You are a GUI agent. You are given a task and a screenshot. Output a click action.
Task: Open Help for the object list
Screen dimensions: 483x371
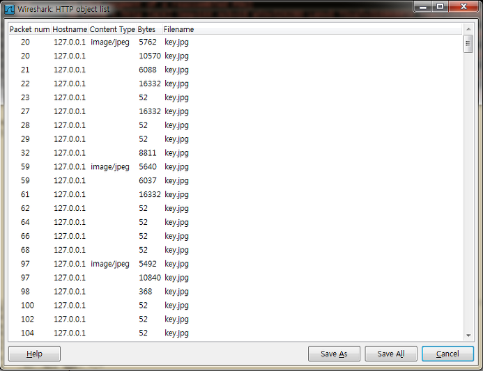(35, 354)
